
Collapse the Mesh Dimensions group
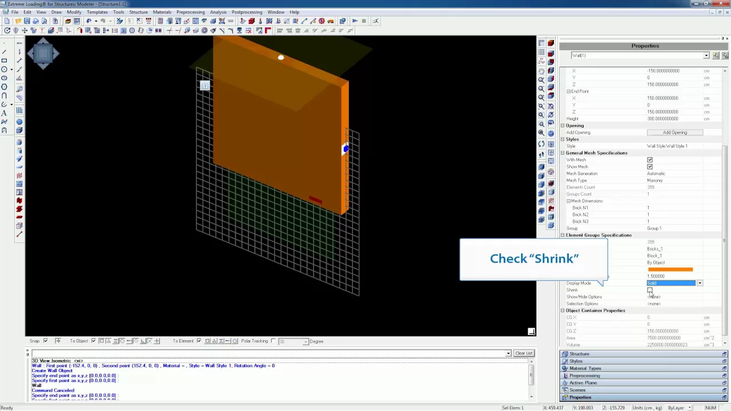568,201
